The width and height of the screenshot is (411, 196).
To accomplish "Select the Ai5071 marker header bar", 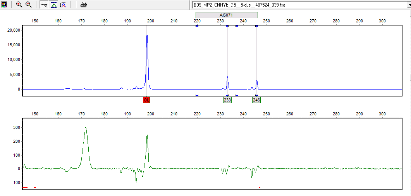I will (226, 15).
